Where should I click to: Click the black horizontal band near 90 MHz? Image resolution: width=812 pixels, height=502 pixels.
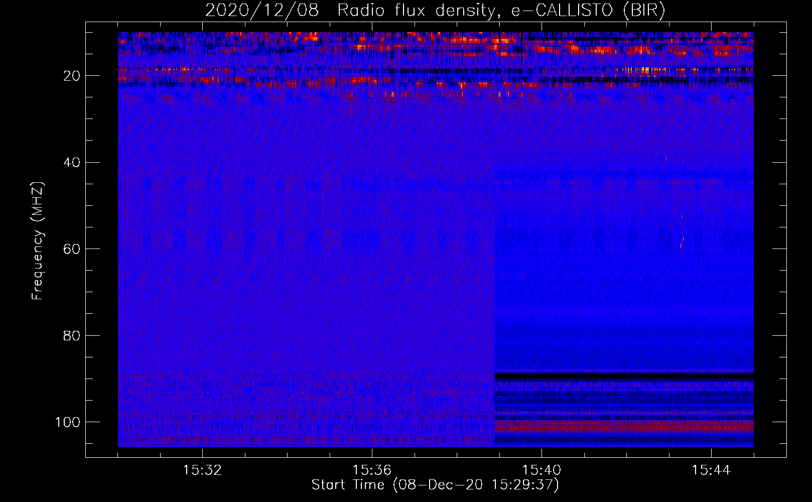[624, 376]
